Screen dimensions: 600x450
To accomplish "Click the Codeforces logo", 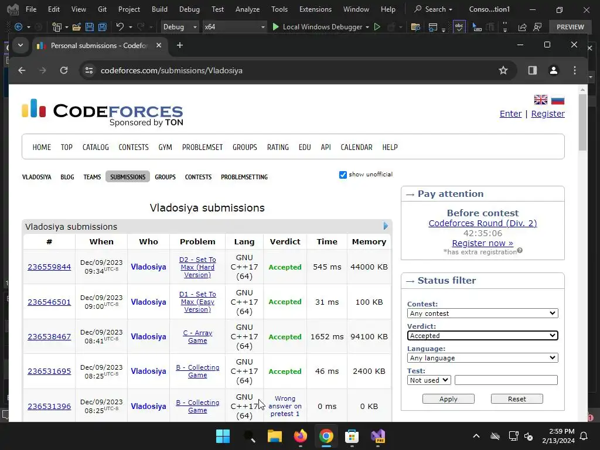I will [x=103, y=112].
